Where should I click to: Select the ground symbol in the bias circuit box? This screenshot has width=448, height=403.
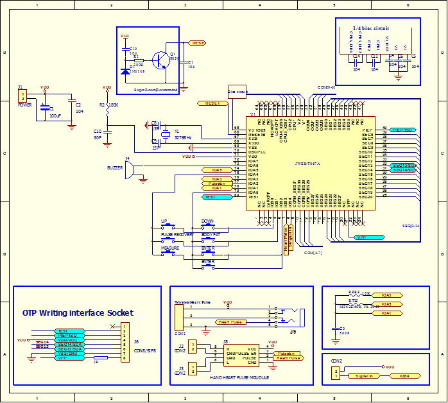[x=398, y=78]
